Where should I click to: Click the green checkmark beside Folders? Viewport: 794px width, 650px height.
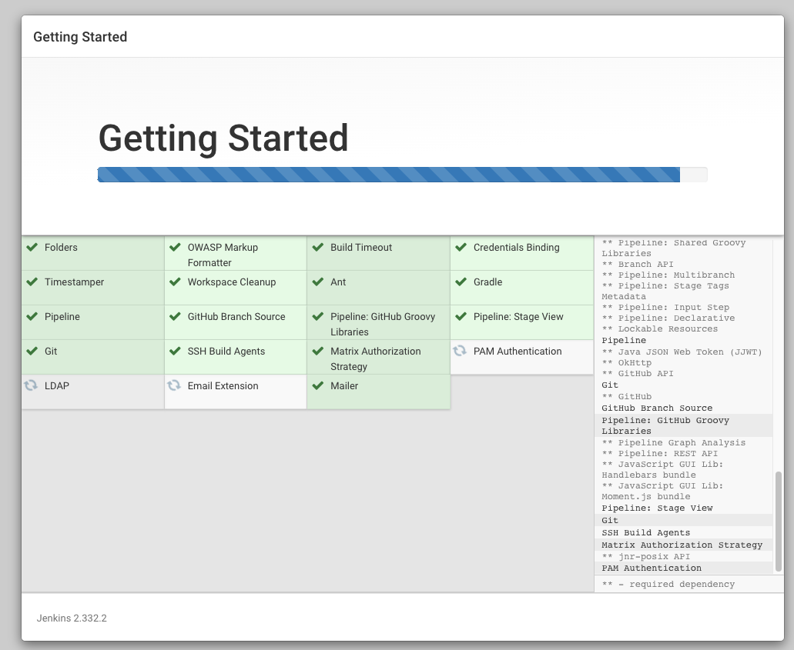point(32,248)
